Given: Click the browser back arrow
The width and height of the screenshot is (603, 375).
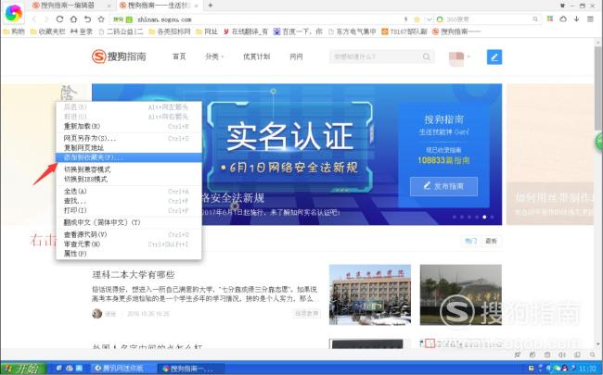Looking at the screenshot, I should (x=34, y=19).
